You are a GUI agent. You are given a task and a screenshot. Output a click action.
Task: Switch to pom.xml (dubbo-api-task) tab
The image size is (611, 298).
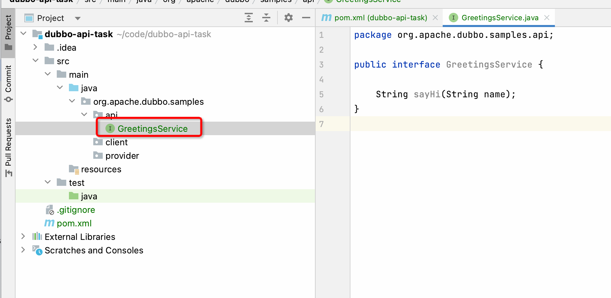tap(380, 18)
